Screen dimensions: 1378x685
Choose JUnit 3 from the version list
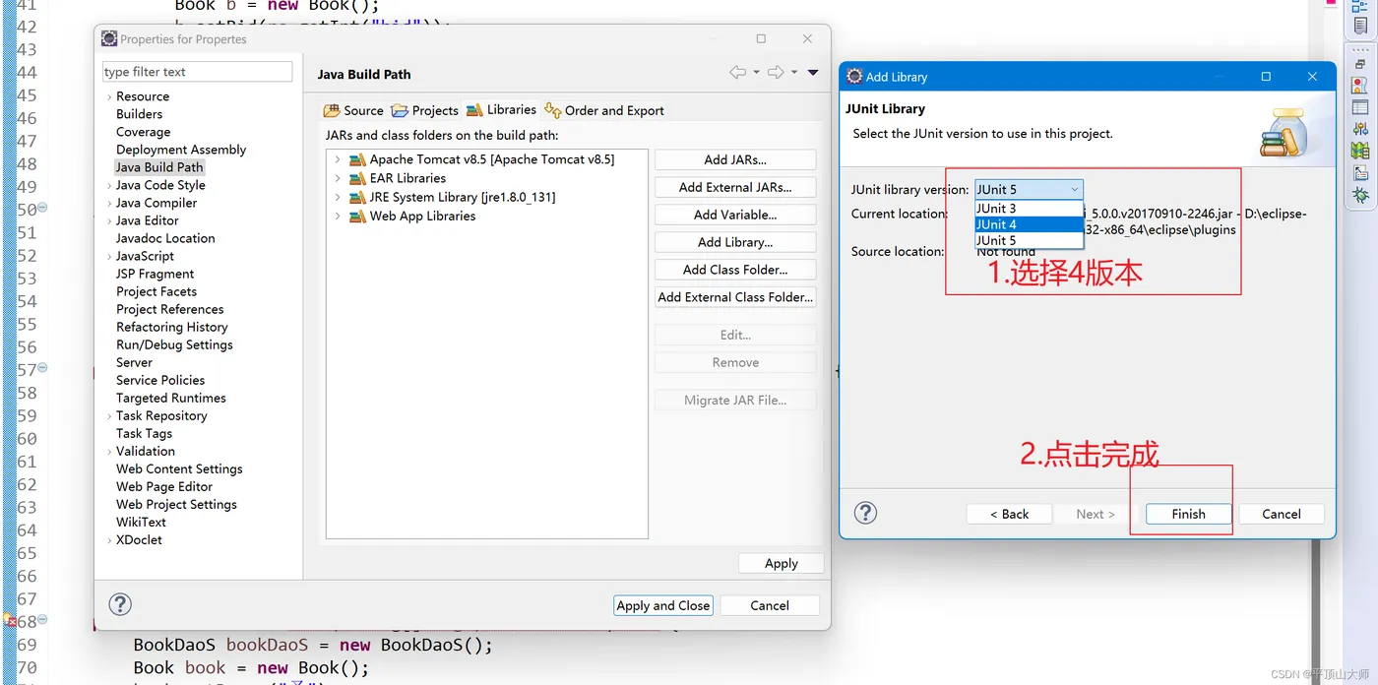pos(1029,208)
